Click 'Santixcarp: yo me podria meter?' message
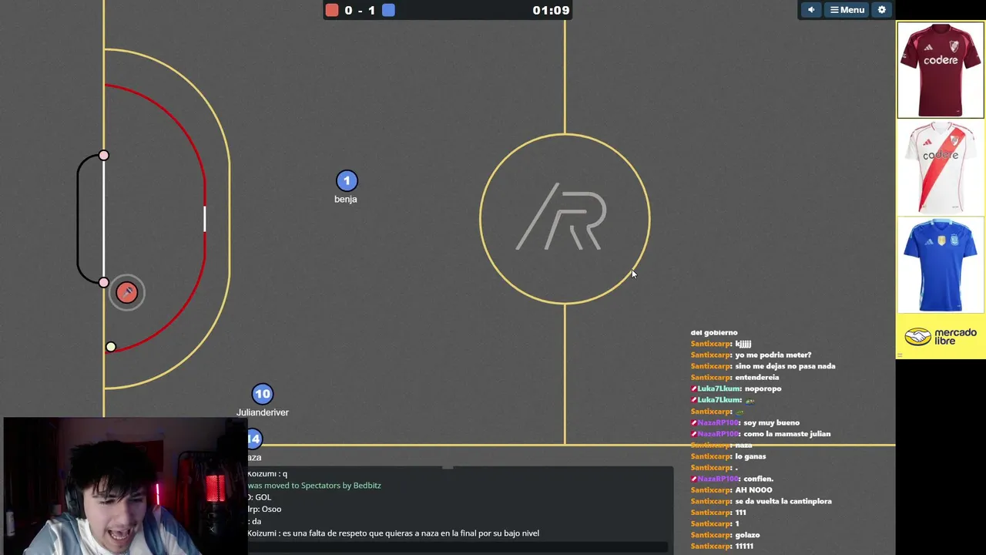Viewport: 986px width, 555px height. pyautogui.click(x=751, y=355)
